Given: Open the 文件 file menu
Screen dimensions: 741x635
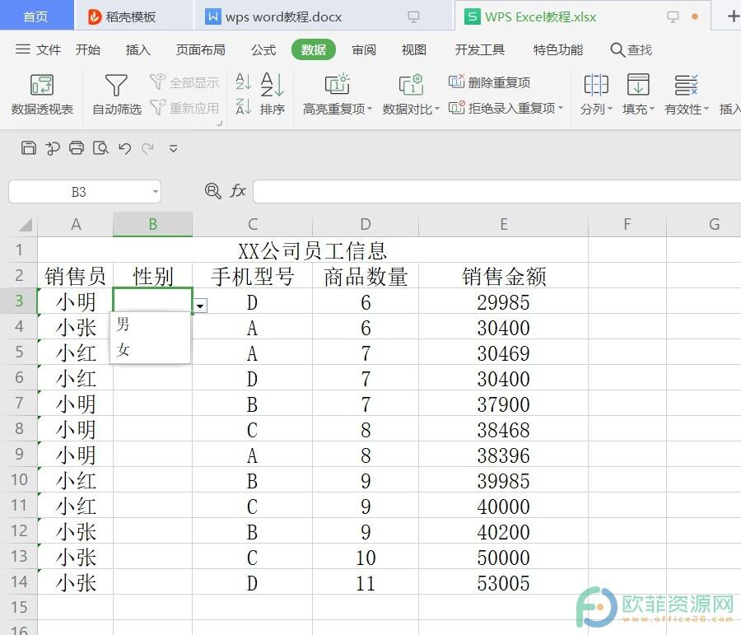Looking at the screenshot, I should (x=39, y=49).
